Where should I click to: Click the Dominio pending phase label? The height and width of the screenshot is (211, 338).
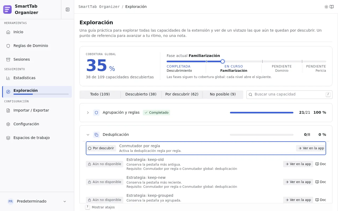point(282,71)
